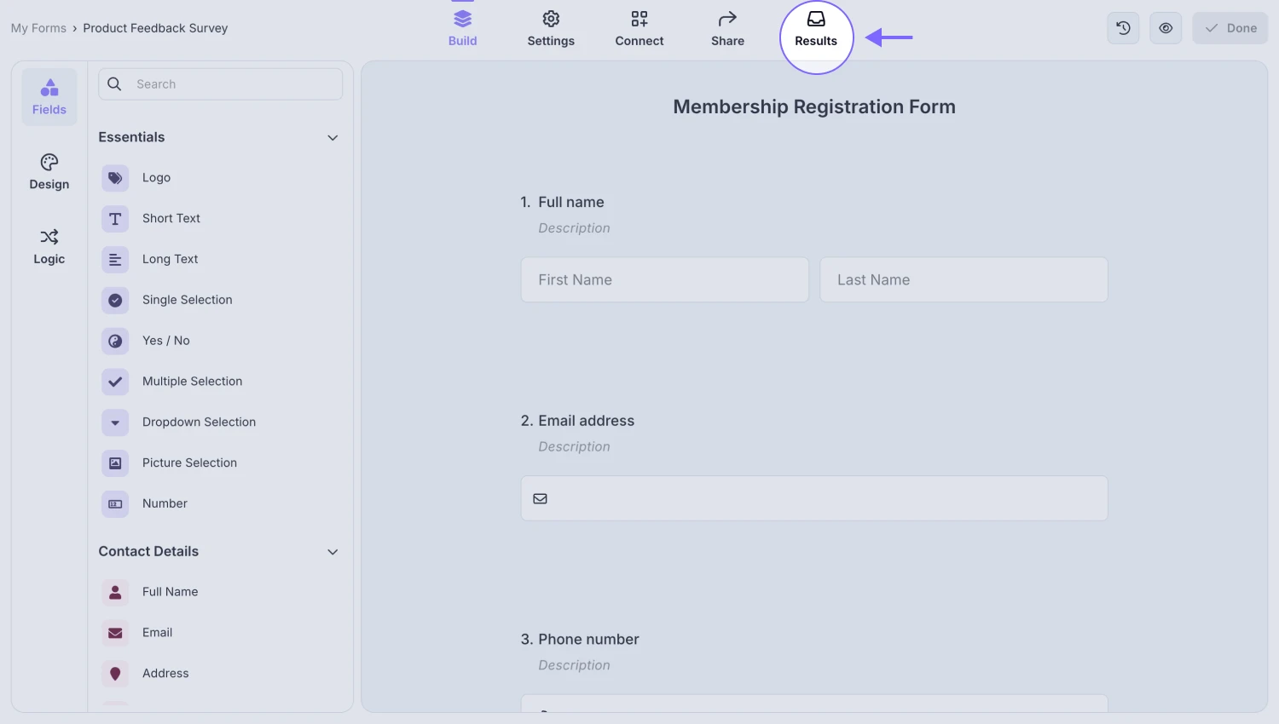Click the field search box
Image resolution: width=1279 pixels, height=724 pixels.
(220, 83)
